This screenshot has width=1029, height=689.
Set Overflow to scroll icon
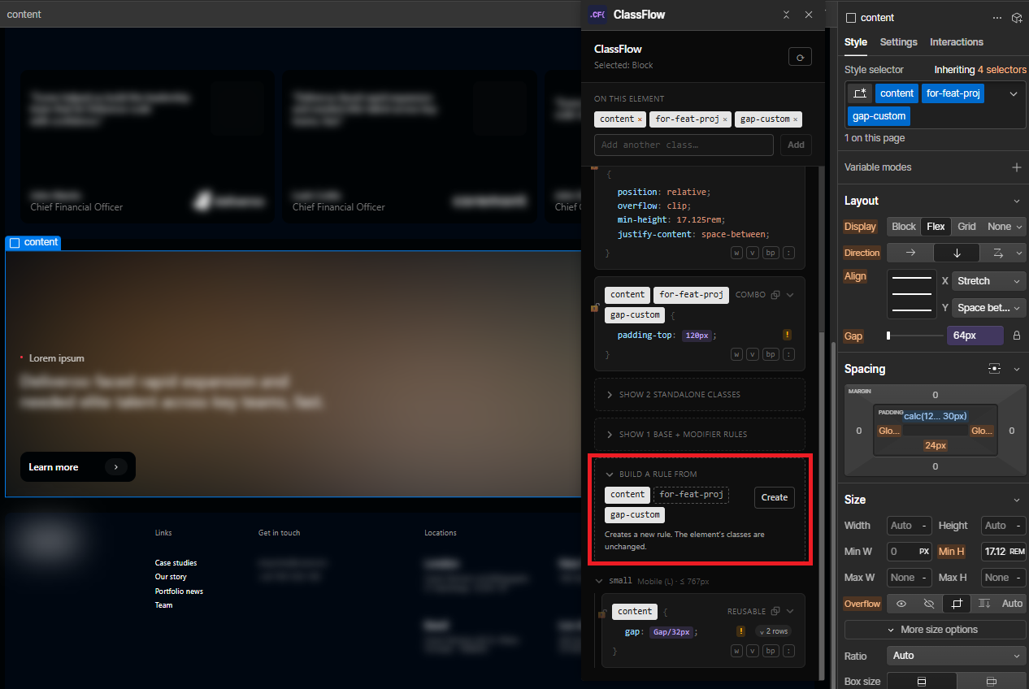(984, 604)
